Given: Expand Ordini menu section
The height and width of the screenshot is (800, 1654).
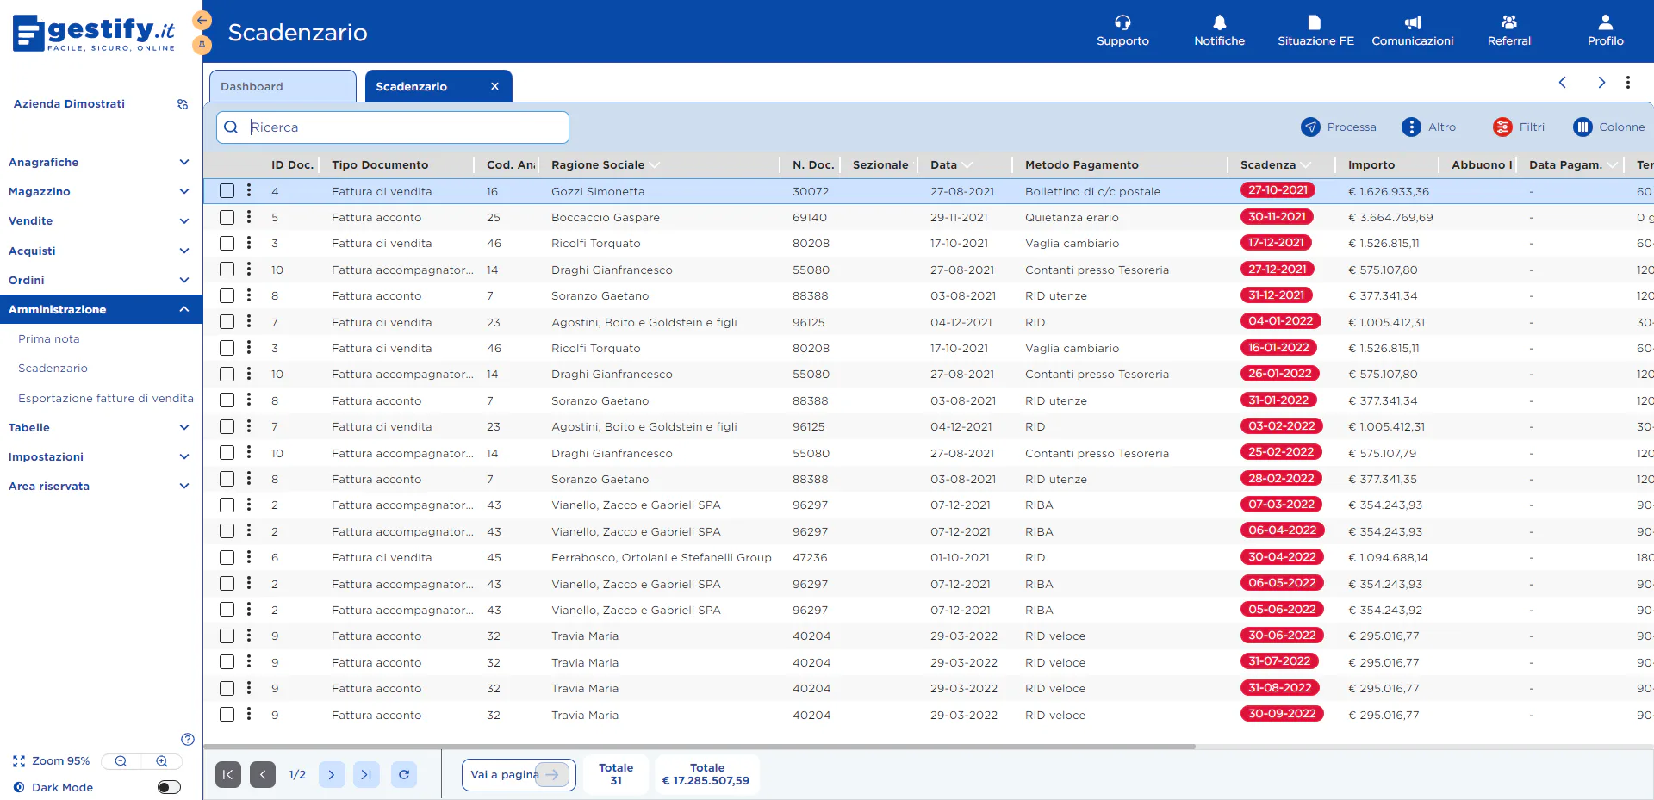Looking at the screenshot, I should tap(100, 280).
